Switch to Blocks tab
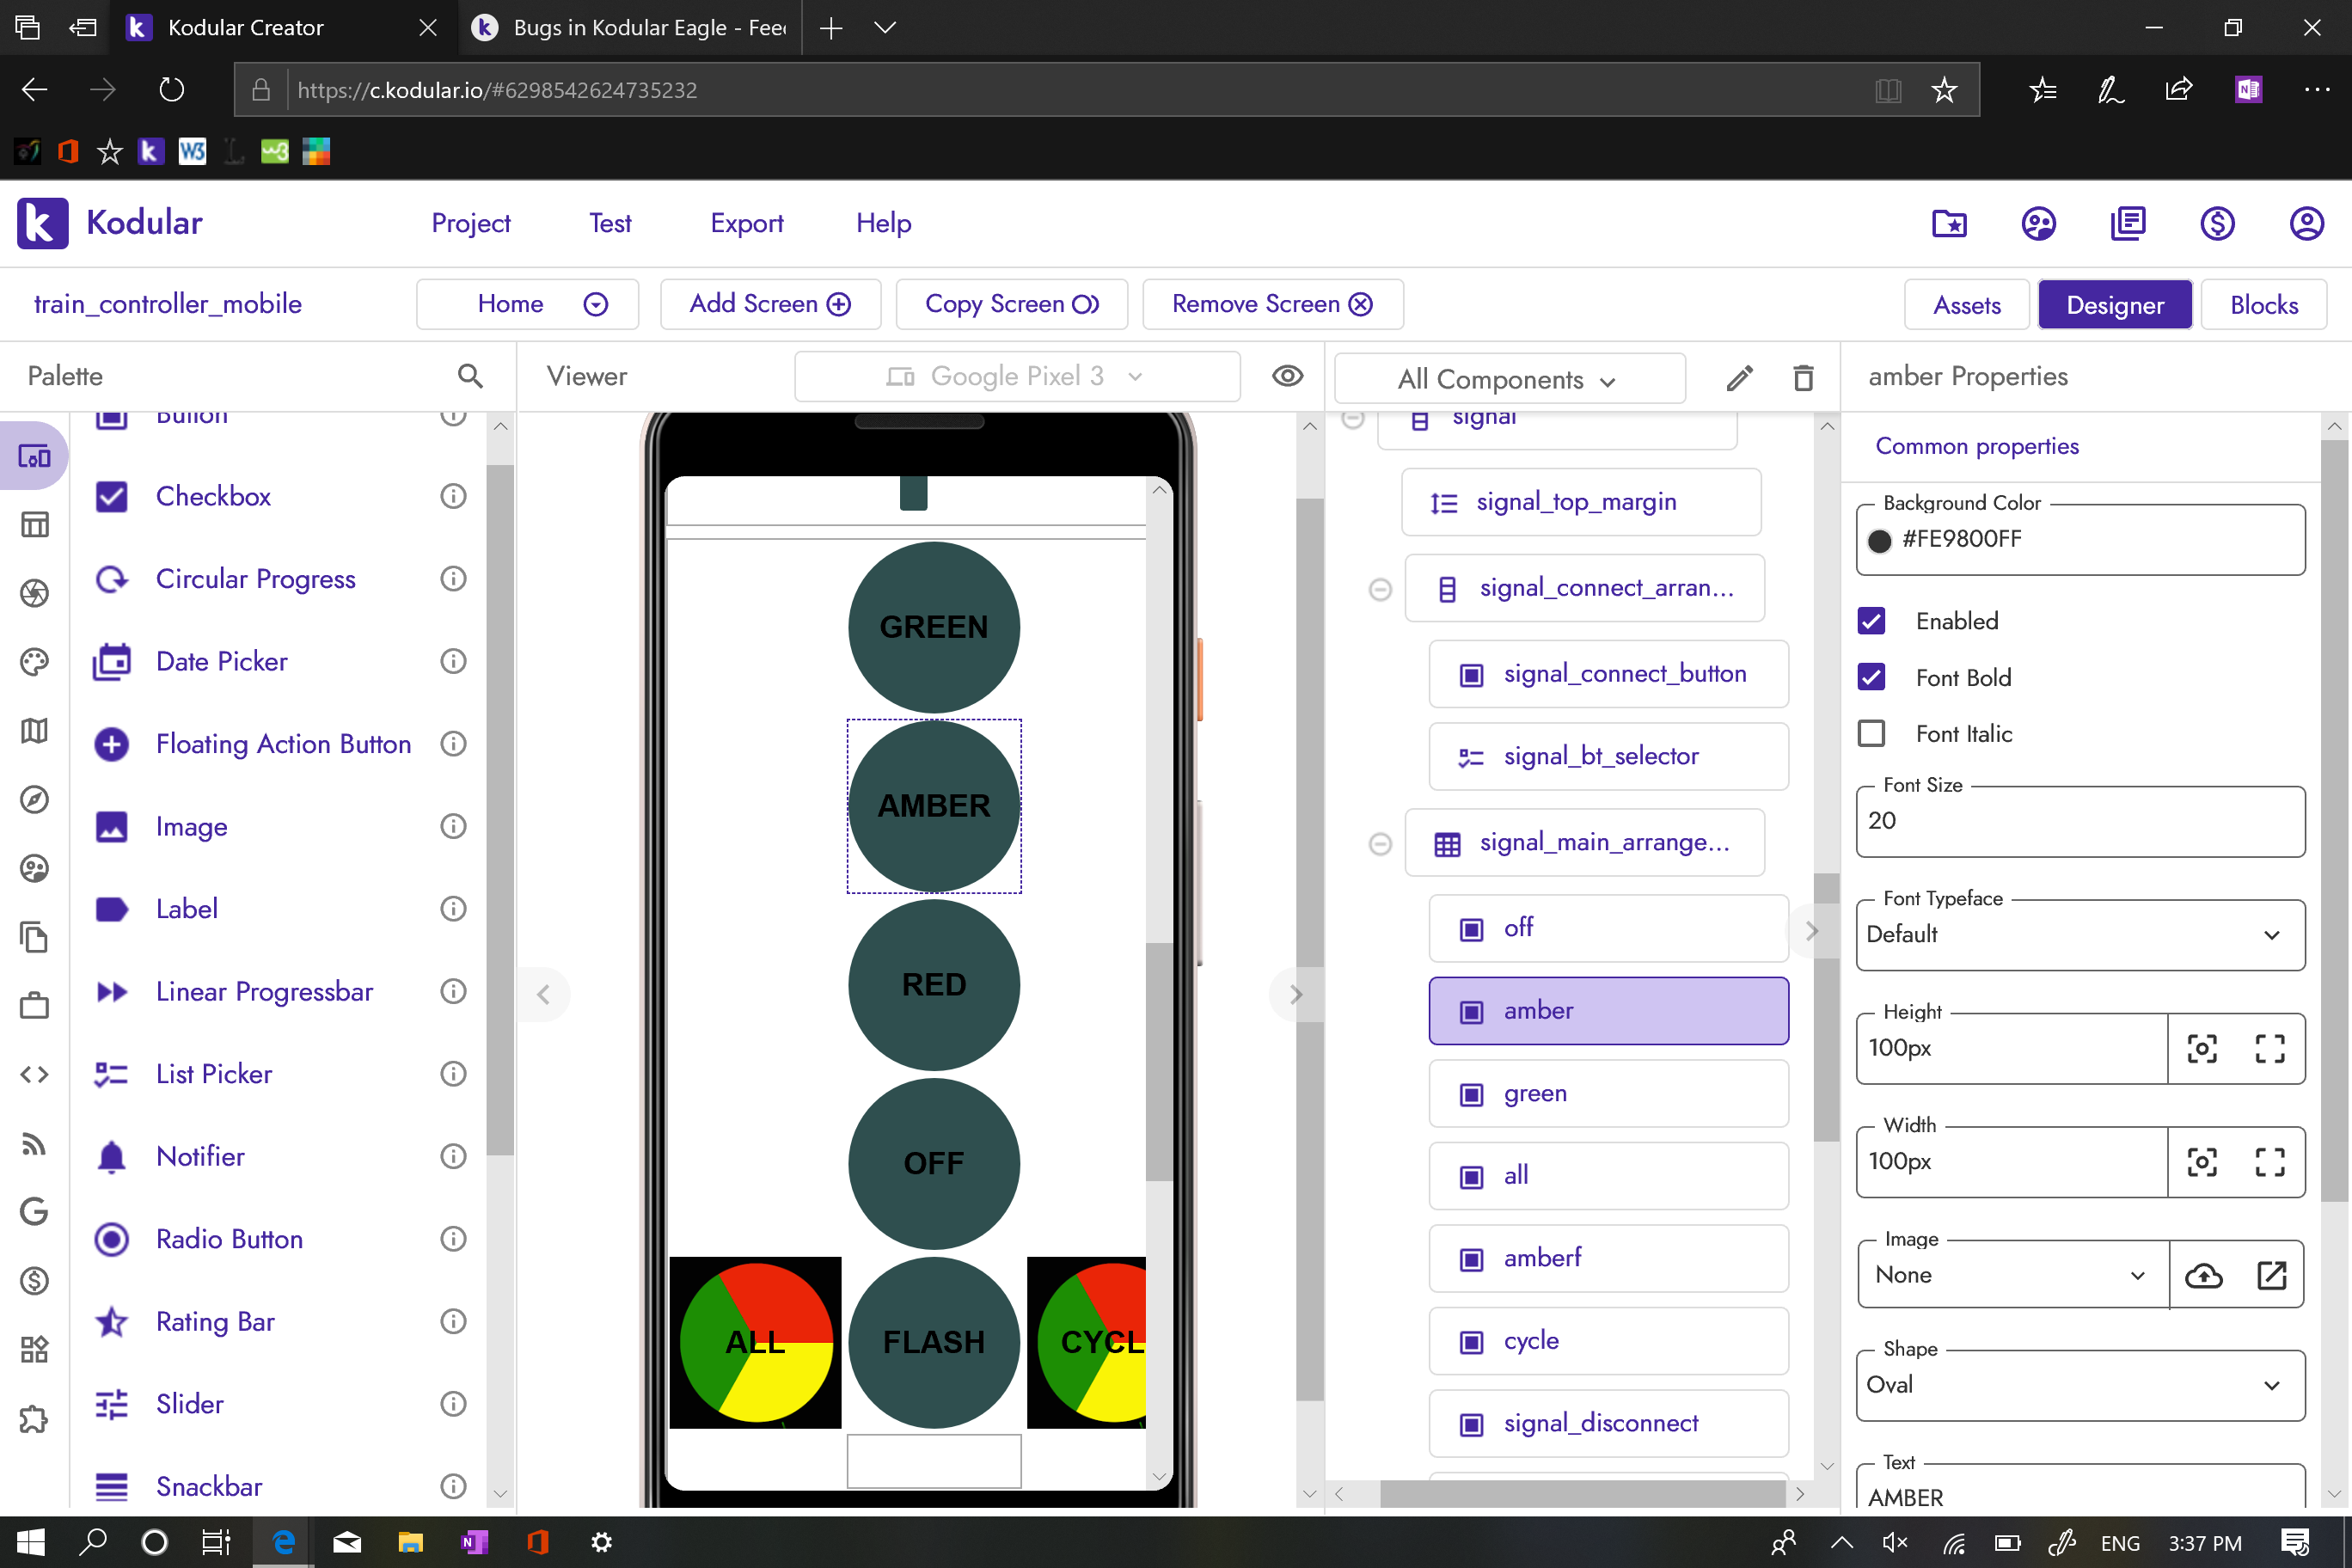The width and height of the screenshot is (2352, 1568). [2263, 305]
